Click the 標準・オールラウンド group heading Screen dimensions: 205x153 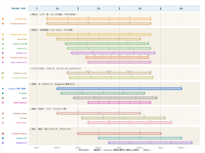(53, 84)
